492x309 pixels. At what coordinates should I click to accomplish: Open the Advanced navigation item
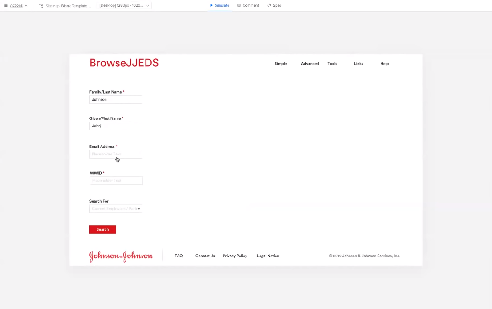pos(310,63)
